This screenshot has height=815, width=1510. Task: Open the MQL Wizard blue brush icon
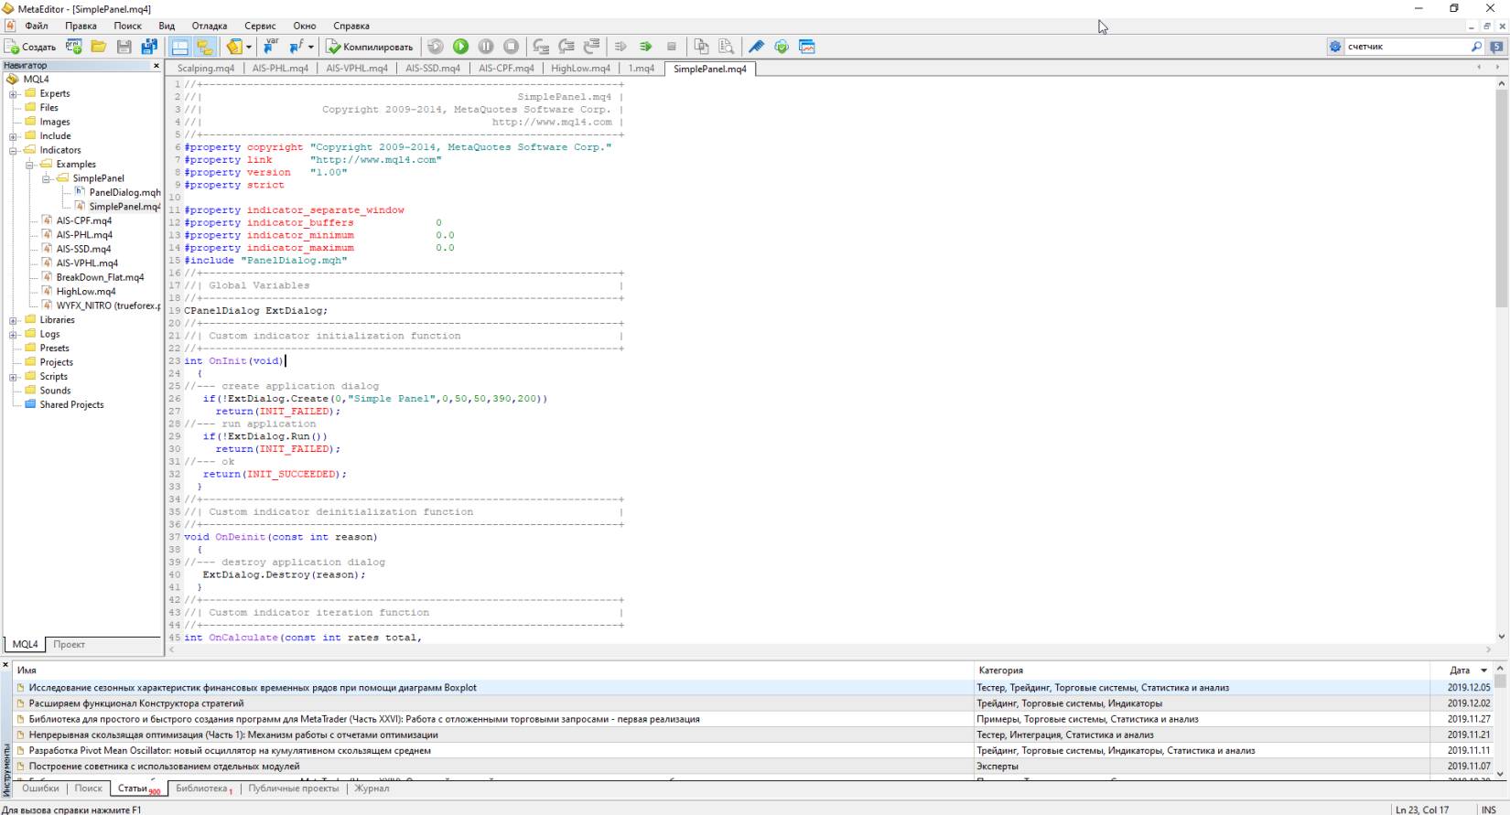(x=756, y=47)
